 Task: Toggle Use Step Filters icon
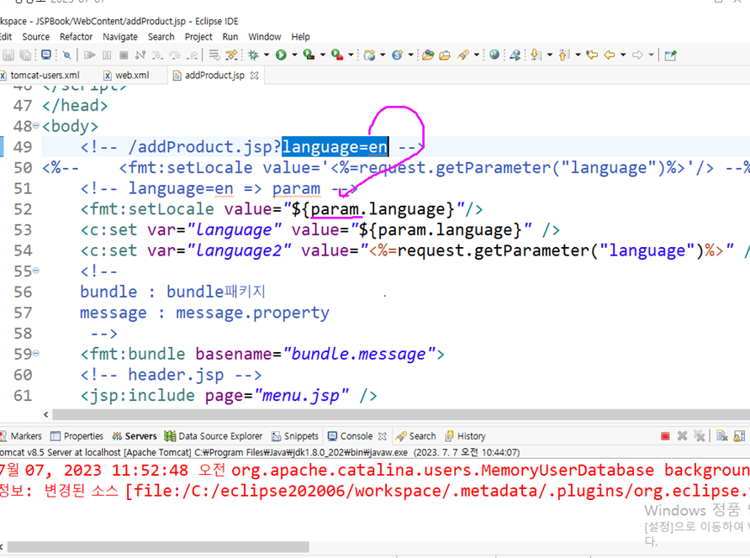point(231,55)
